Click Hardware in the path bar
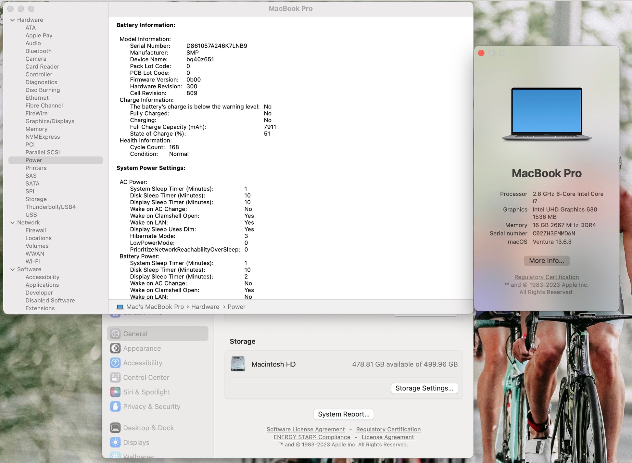 pos(205,307)
